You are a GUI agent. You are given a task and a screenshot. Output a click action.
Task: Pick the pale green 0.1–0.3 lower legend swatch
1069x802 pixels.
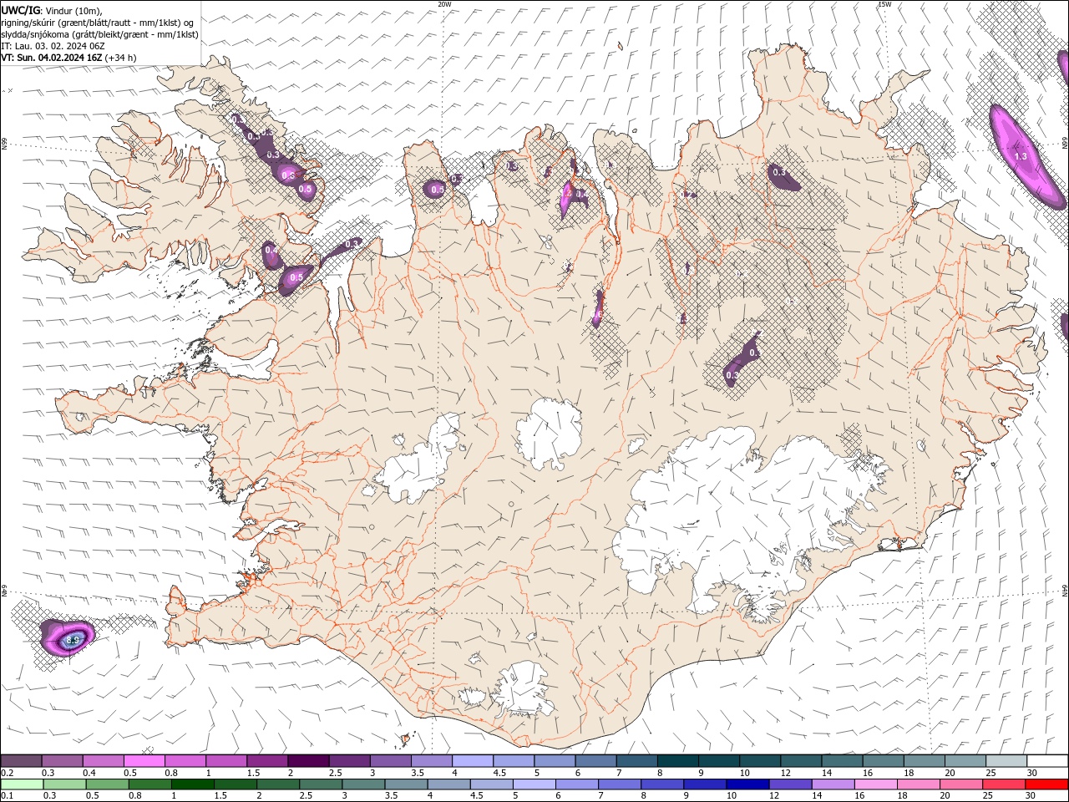[22, 784]
